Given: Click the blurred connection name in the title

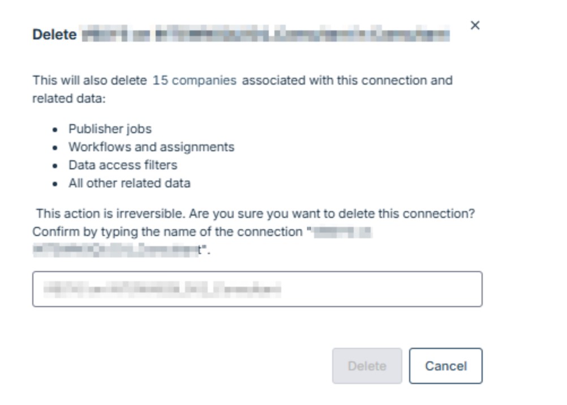Looking at the screenshot, I should pyautogui.click(x=265, y=34).
